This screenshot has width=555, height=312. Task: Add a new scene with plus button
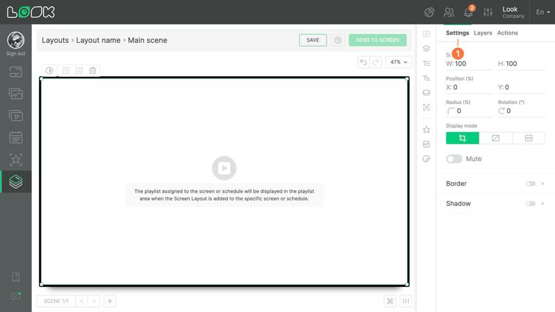(110, 301)
